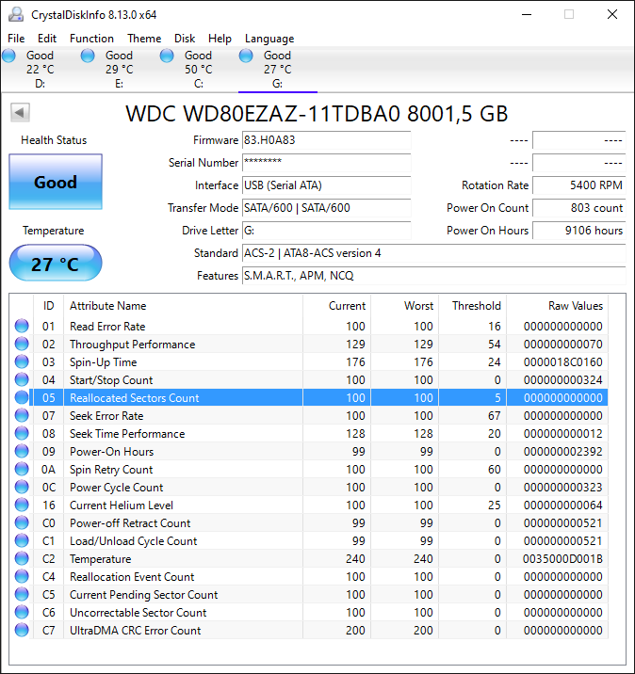Click the status orb of Throughput Performance

point(22,344)
